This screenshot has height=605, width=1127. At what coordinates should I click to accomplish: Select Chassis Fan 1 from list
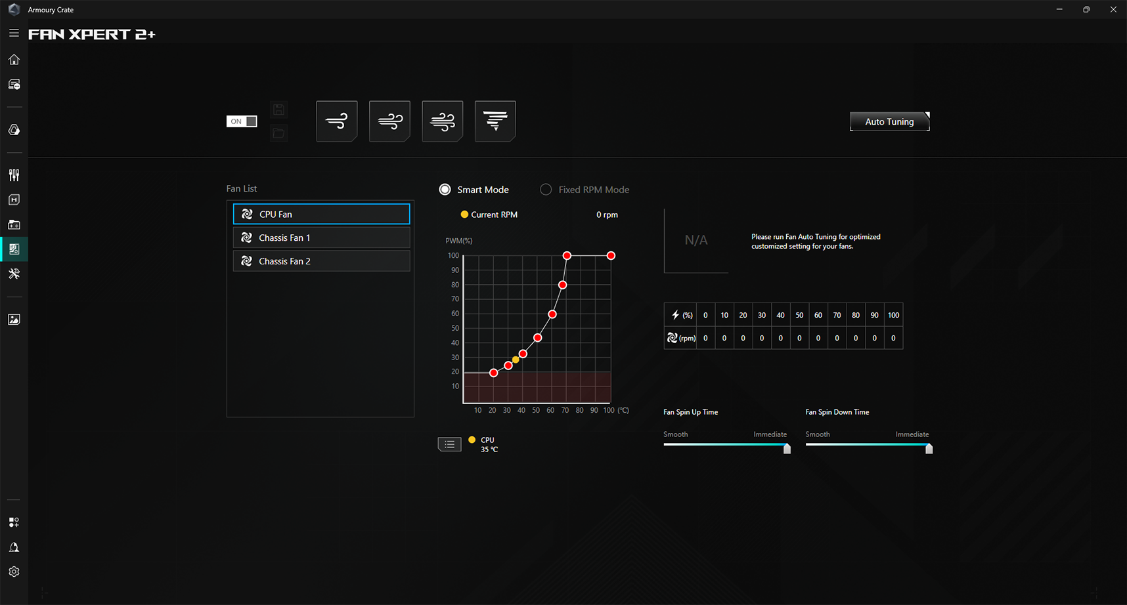coord(321,238)
